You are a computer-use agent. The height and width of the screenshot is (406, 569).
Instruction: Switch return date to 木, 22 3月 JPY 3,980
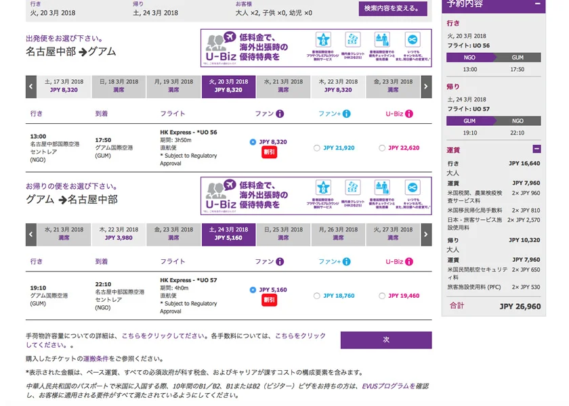pos(119,234)
